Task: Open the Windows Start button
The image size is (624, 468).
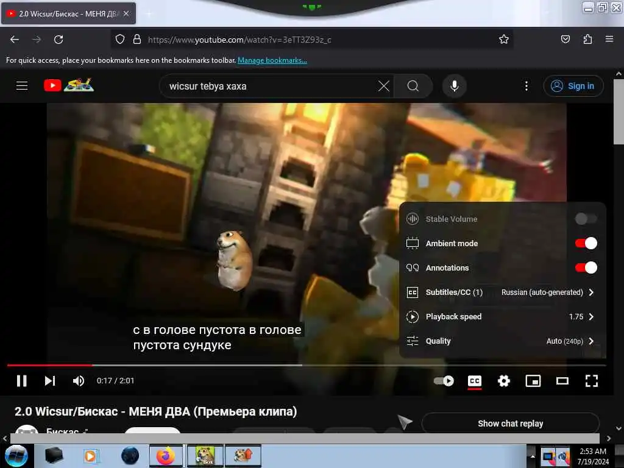Action: point(16,456)
